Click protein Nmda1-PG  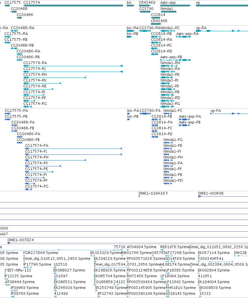173,140
